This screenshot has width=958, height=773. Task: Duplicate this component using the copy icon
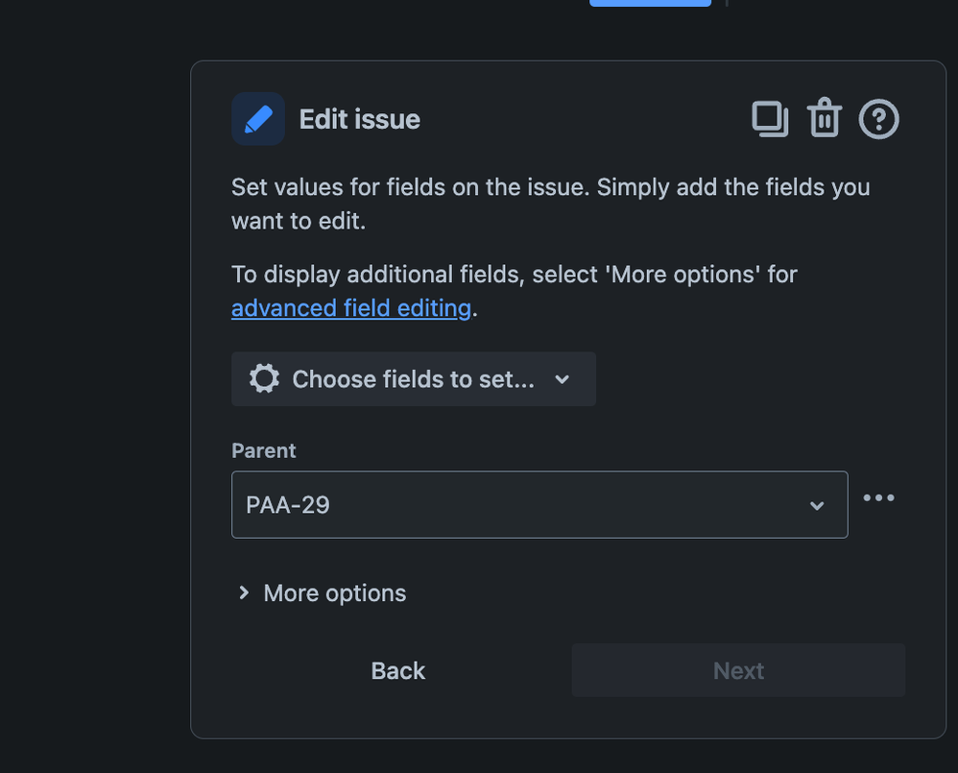tap(769, 119)
